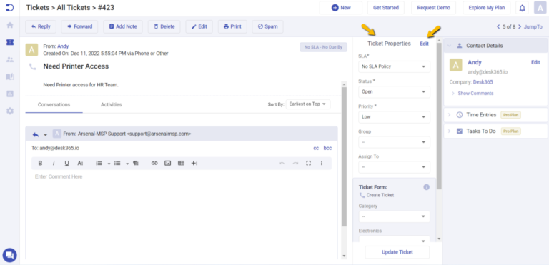Open the Sort By Earliest on Top dropdown
Image resolution: width=549 pixels, height=265 pixels.
point(308,104)
